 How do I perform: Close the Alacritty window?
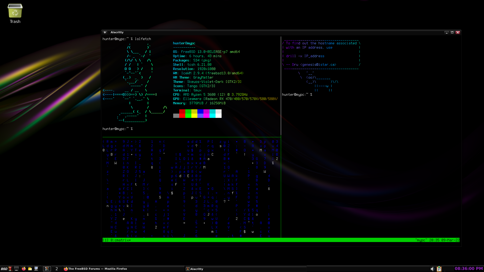(x=458, y=32)
